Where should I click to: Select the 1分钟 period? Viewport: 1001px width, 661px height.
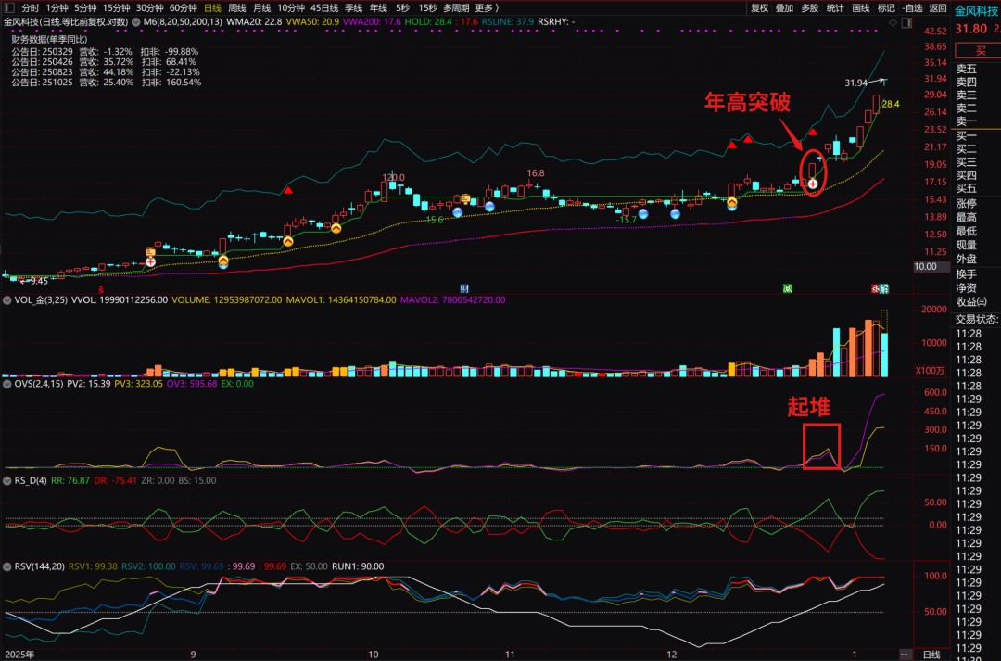coord(57,7)
